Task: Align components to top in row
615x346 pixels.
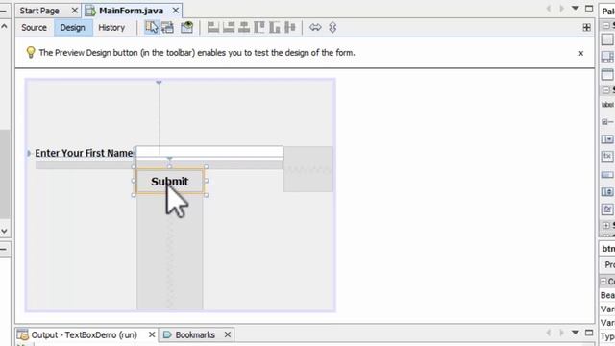Action: [x=259, y=27]
